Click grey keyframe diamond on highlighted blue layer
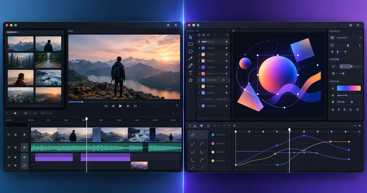 point(224,80)
